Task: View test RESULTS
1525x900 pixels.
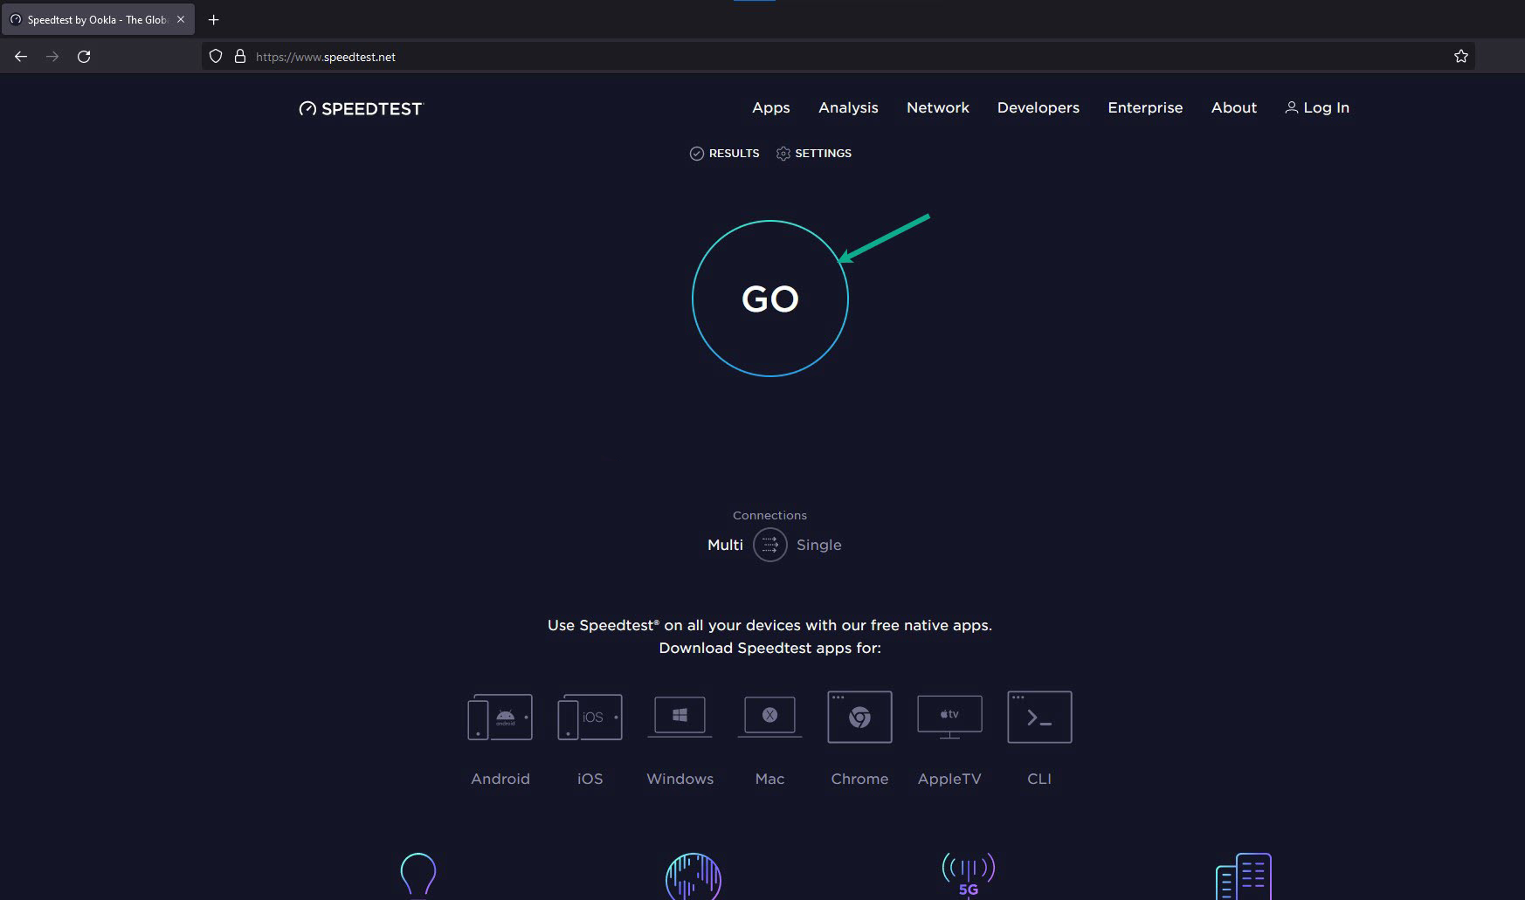Action: tap(724, 153)
